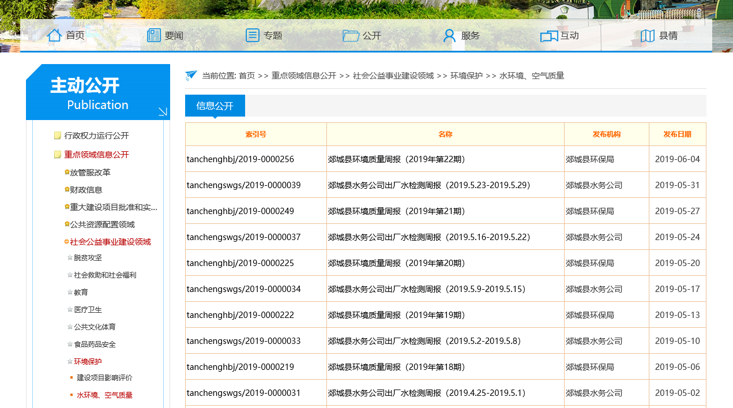Image resolution: width=733 pixels, height=408 pixels.
Task: Click the star icon beside 环境保护
Action: click(x=70, y=362)
